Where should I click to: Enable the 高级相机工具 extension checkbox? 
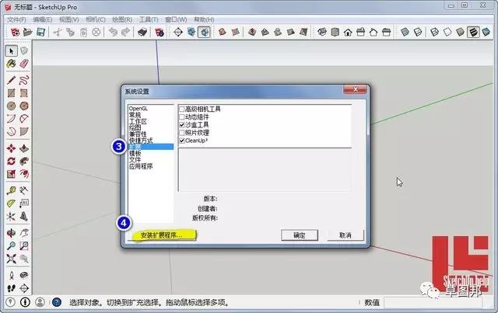(x=182, y=109)
